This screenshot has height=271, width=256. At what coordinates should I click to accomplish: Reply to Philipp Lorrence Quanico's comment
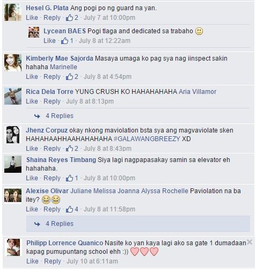click(x=53, y=261)
